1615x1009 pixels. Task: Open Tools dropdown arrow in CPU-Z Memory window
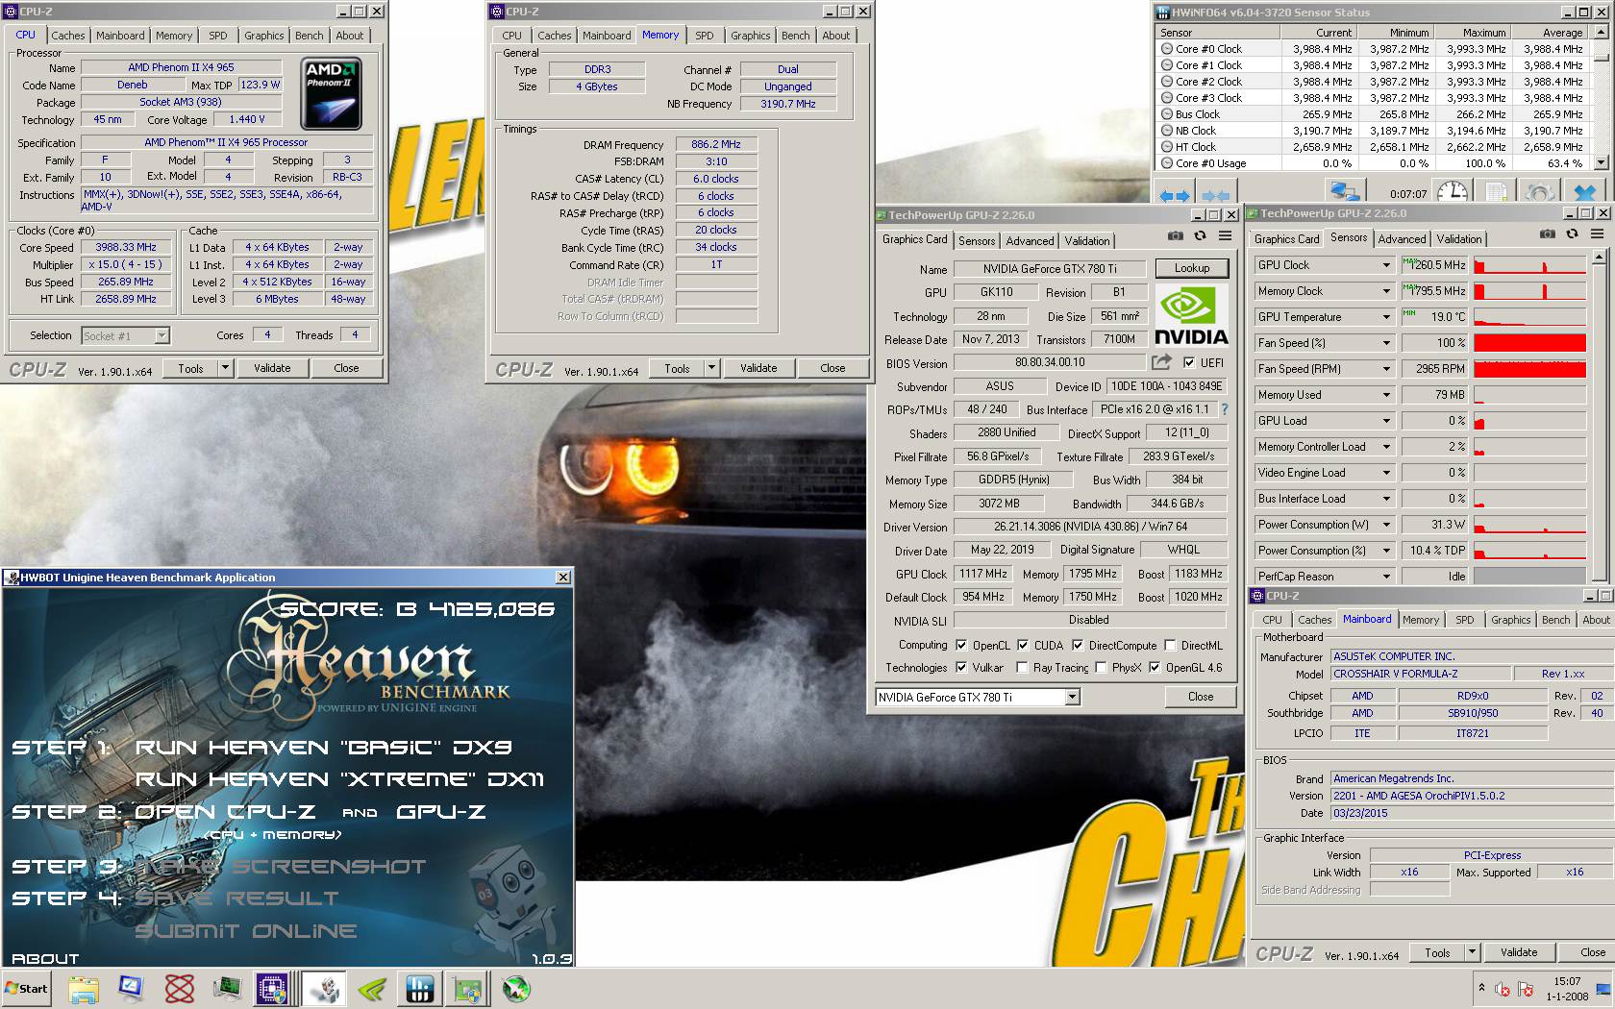(x=711, y=368)
